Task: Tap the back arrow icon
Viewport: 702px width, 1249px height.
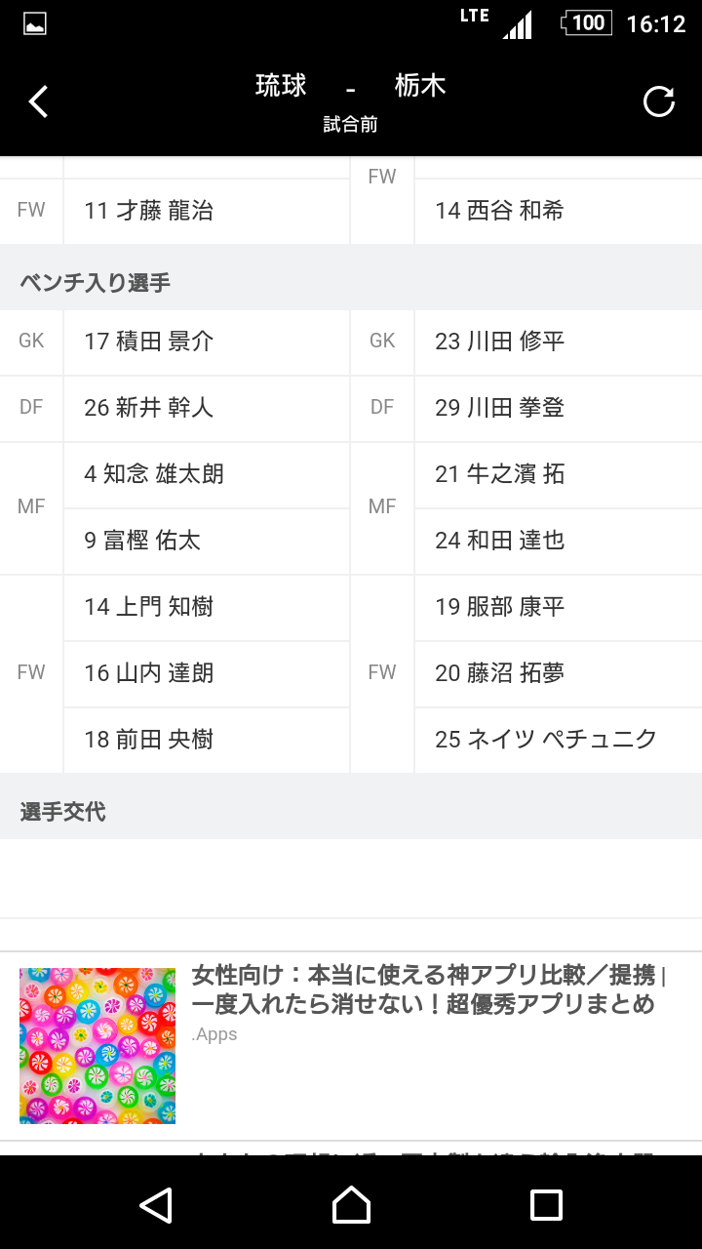Action: click(x=38, y=101)
